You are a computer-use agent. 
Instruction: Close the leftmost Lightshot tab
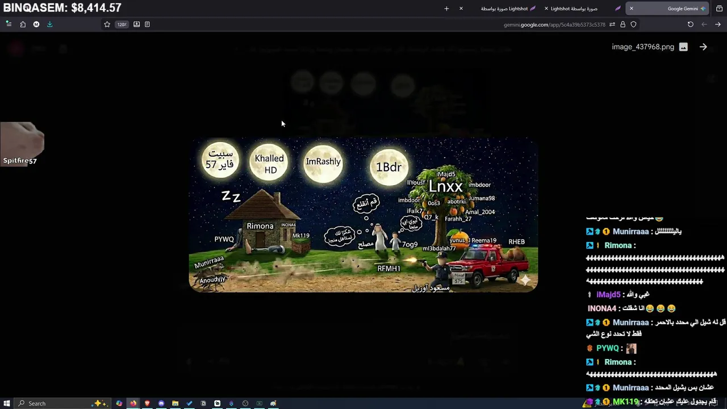461,9
